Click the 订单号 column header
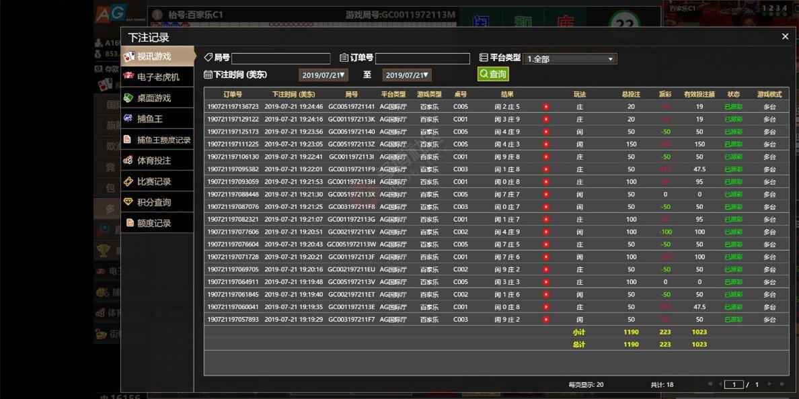 click(x=232, y=94)
